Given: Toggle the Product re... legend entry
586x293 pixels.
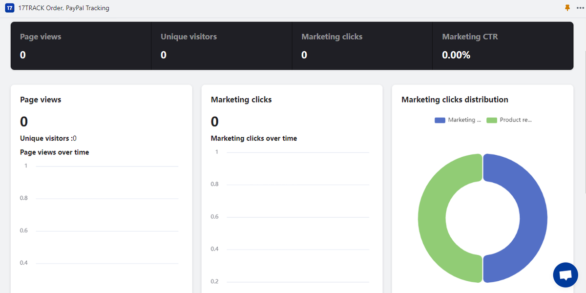Looking at the screenshot, I should click(x=509, y=120).
